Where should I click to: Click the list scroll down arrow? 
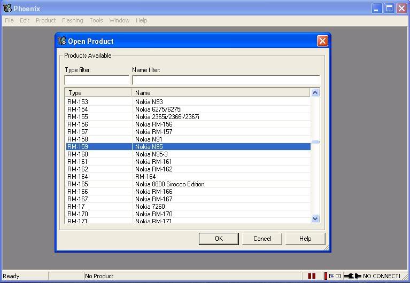point(315,218)
